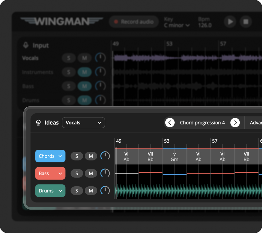Screen dimensions: 262x233
Task: Click bar marker 49 in Ideas timeline
Action: [x=119, y=141]
